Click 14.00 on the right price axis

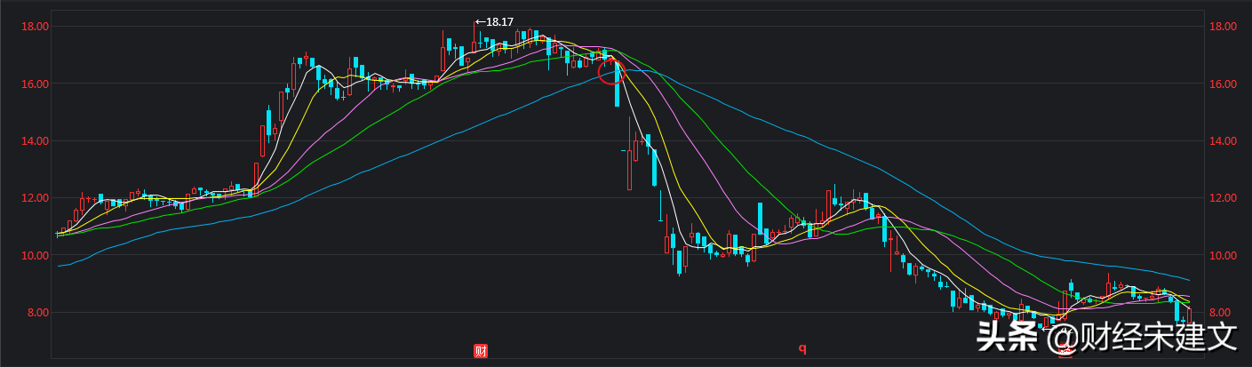click(x=1224, y=141)
